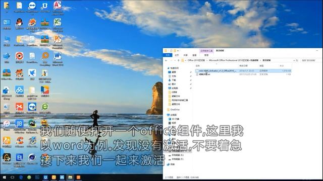Viewport: 323px width, 181px height.
Task: Open the blue bird Xunlei desktop icon
Action: coord(32,74)
